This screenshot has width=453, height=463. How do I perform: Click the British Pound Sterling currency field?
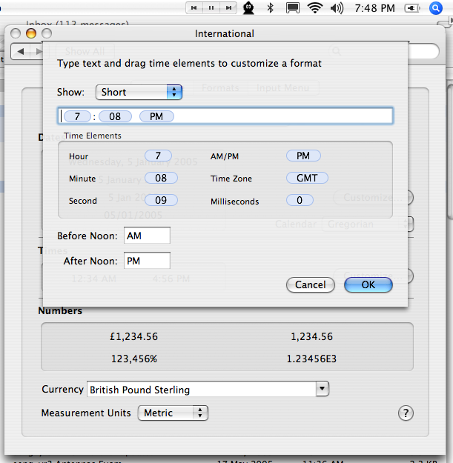pos(201,389)
